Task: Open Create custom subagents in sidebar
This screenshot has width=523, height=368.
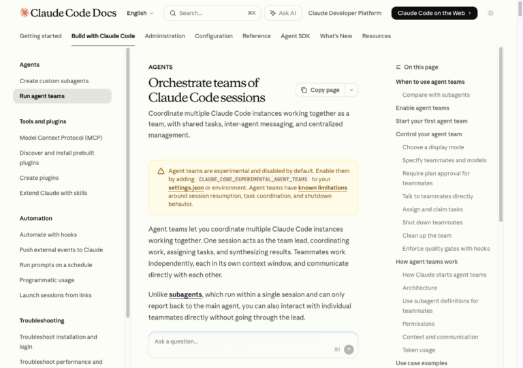Action: click(54, 81)
